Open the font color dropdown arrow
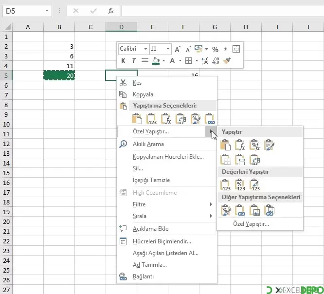 [180, 61]
